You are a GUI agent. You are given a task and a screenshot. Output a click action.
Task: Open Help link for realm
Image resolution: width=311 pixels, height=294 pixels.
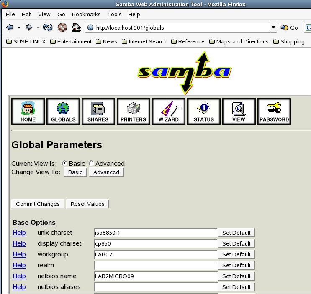19,265
